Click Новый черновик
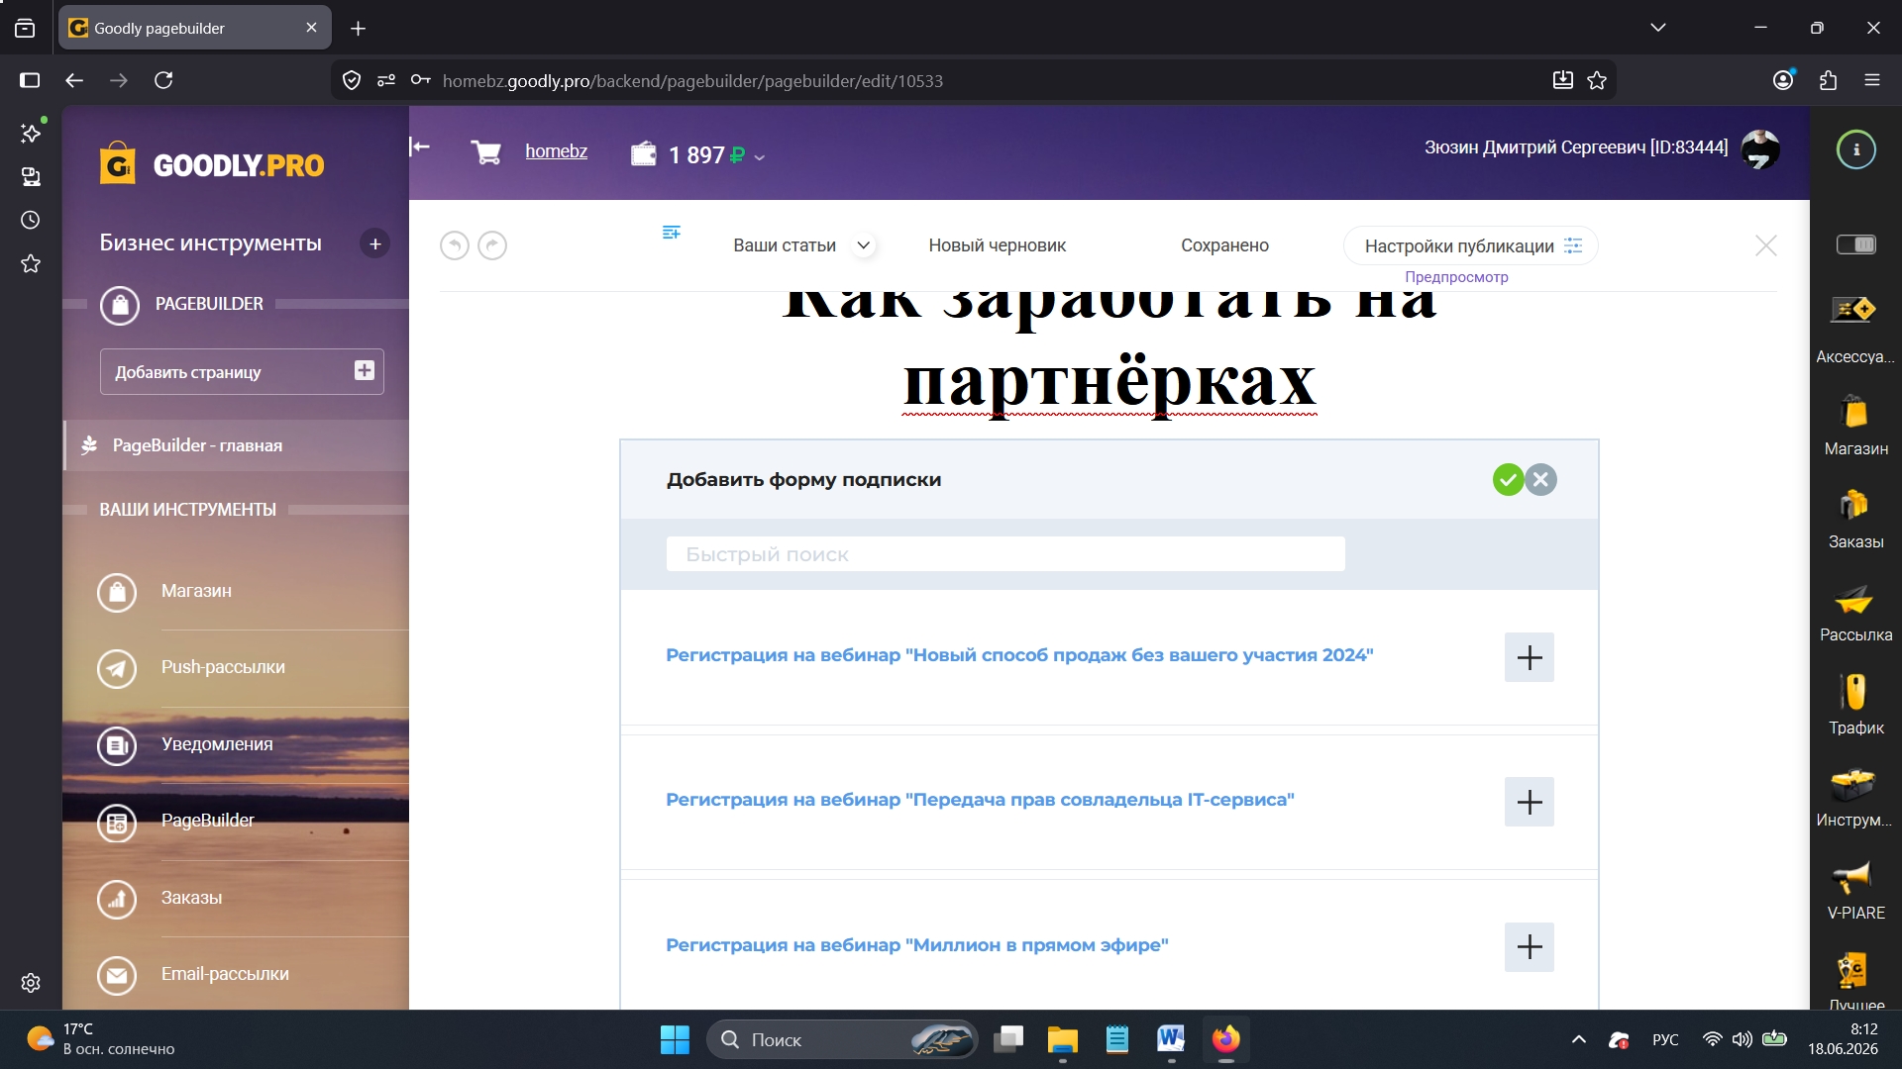This screenshot has height=1069, width=1902. click(x=997, y=245)
